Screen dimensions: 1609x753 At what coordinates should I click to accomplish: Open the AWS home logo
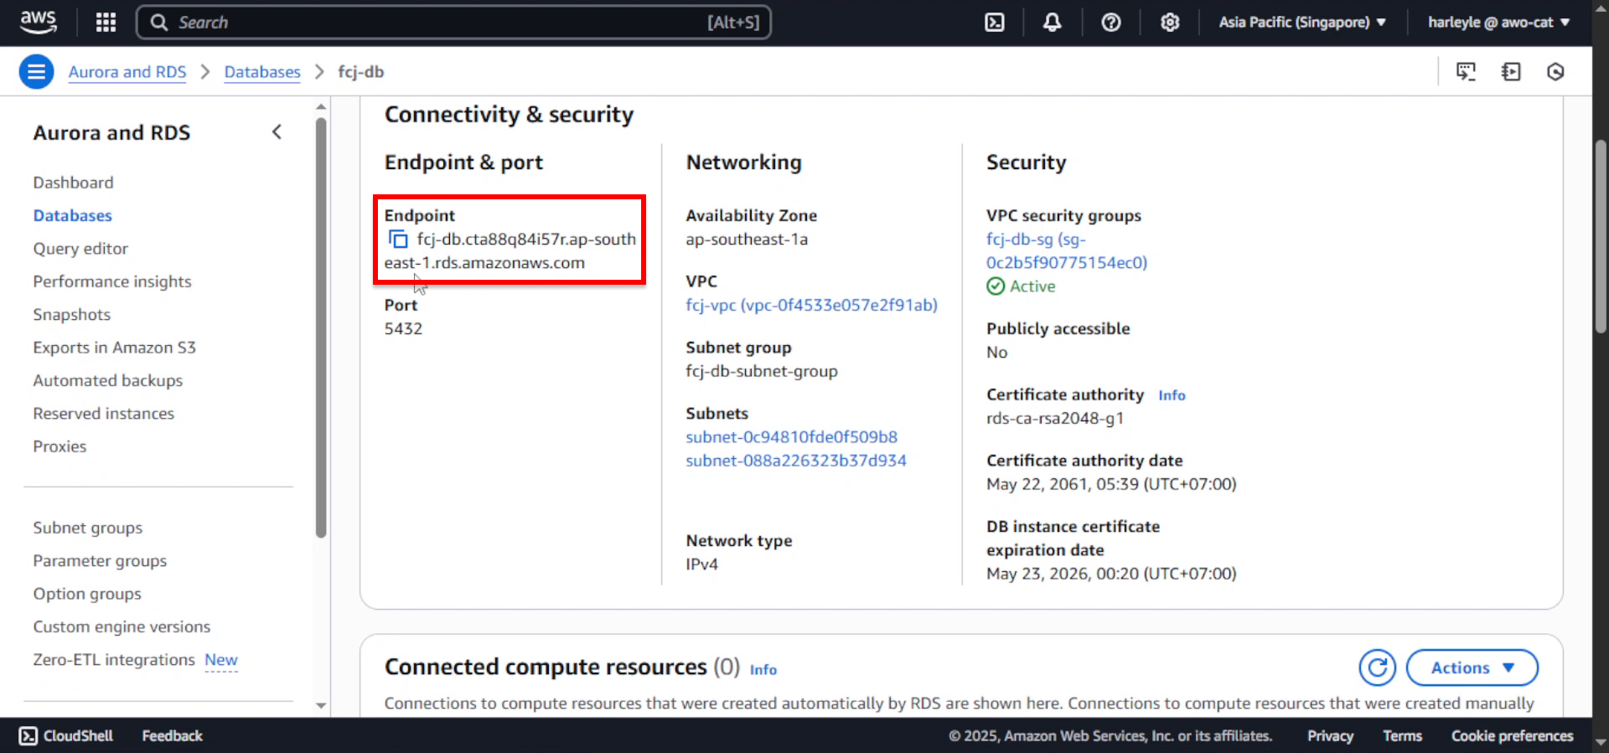pyautogui.click(x=39, y=22)
